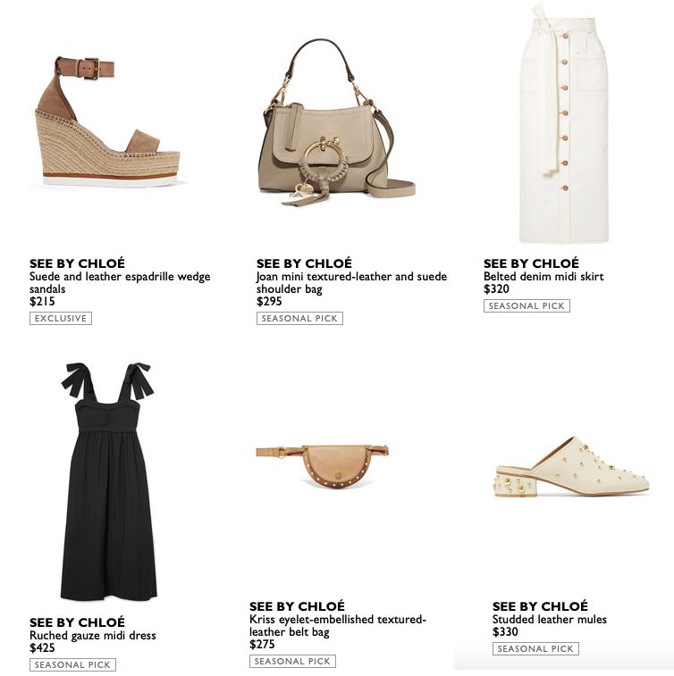The height and width of the screenshot is (676, 674).
Task: Click SEASONAL PICK badge under denim skirt
Action: pos(527,305)
